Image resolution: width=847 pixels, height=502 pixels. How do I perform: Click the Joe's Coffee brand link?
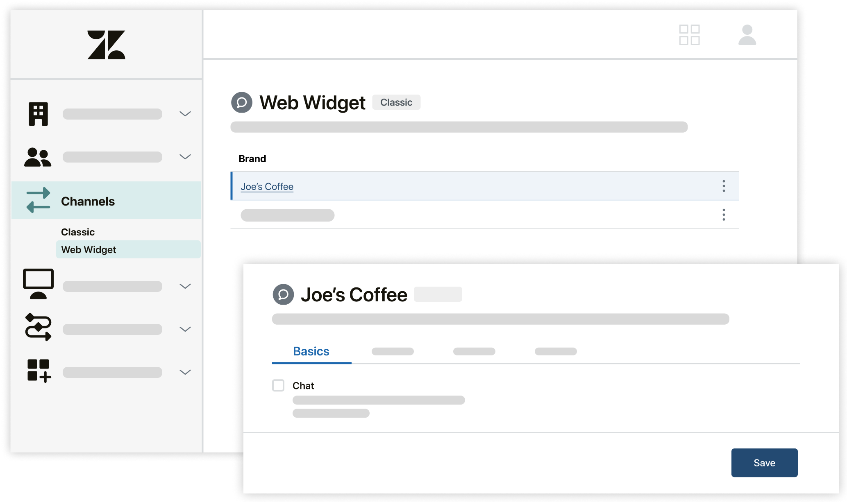point(267,186)
